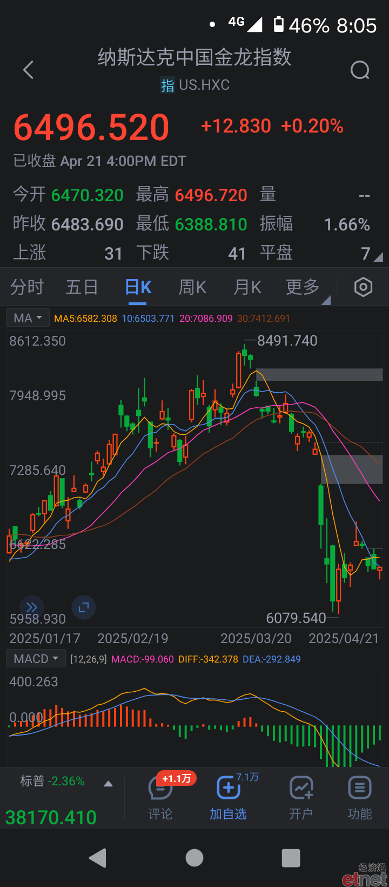Tap the DIFF:-342.378 readout
389x887 pixels.
point(208,659)
